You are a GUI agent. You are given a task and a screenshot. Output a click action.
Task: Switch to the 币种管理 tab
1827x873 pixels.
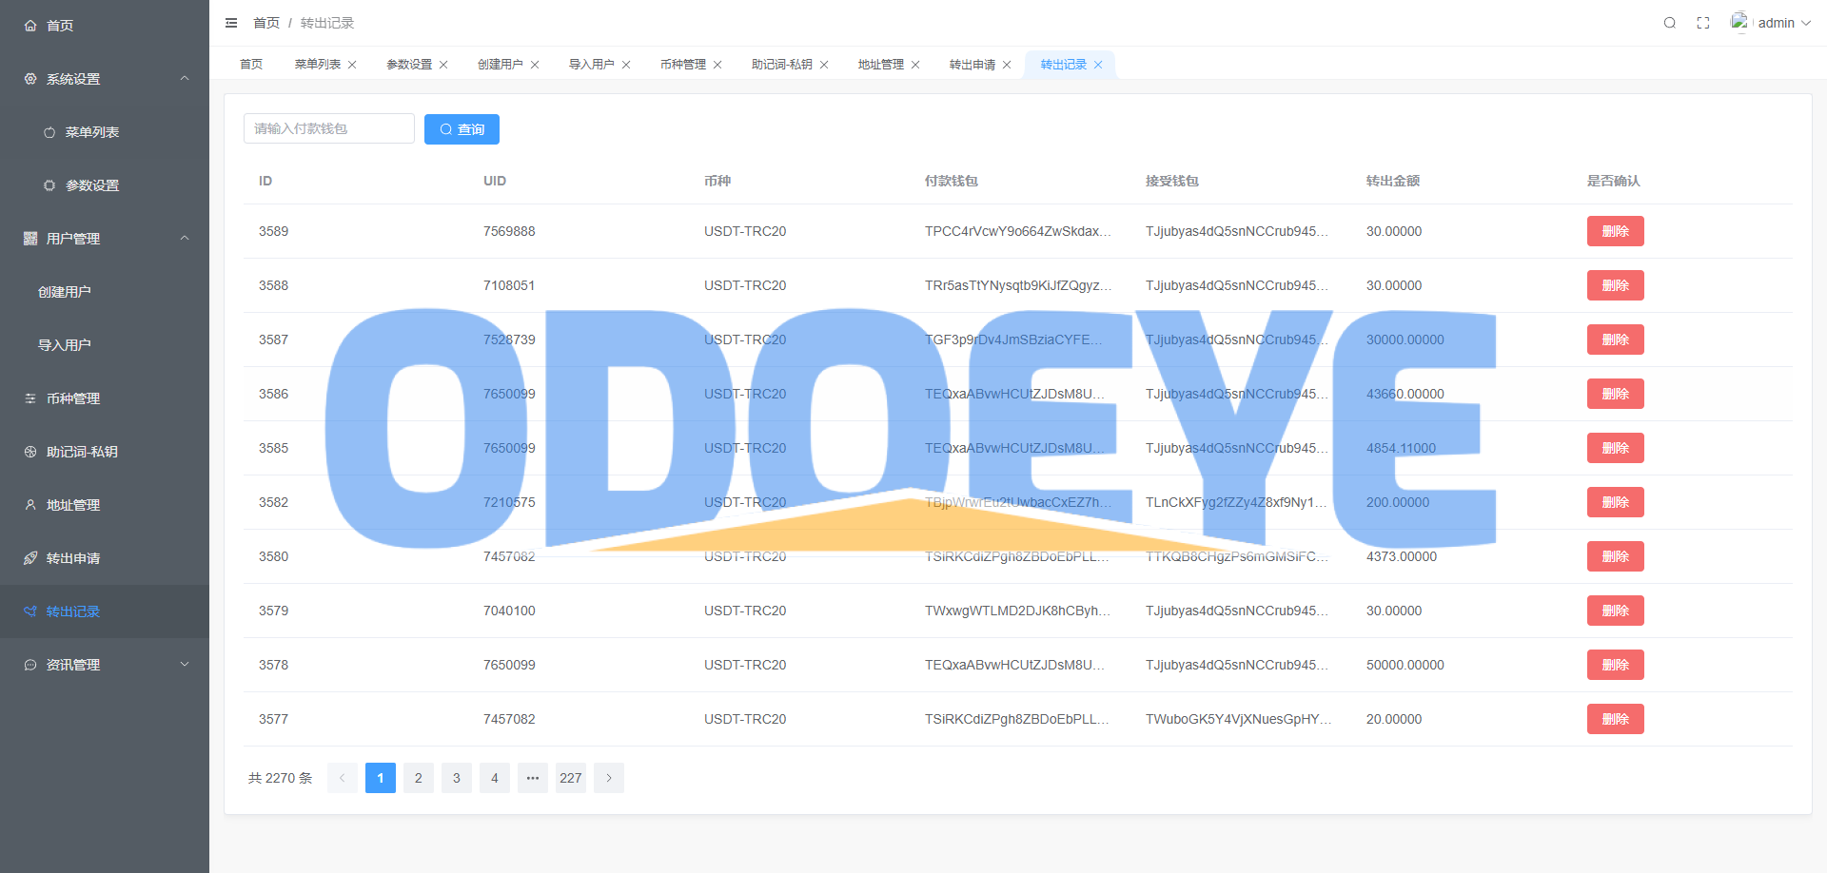pyautogui.click(x=683, y=65)
